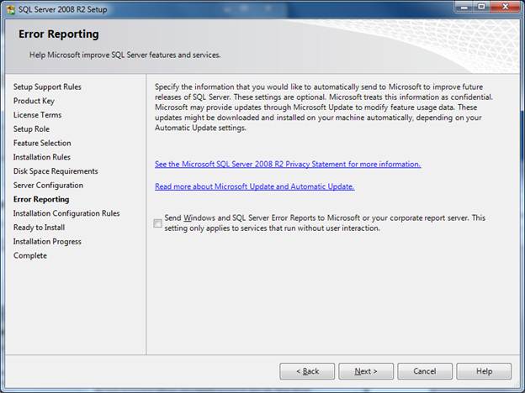The image size is (525, 393).
Task: Select Setup Support Rules step
Action: tap(47, 86)
